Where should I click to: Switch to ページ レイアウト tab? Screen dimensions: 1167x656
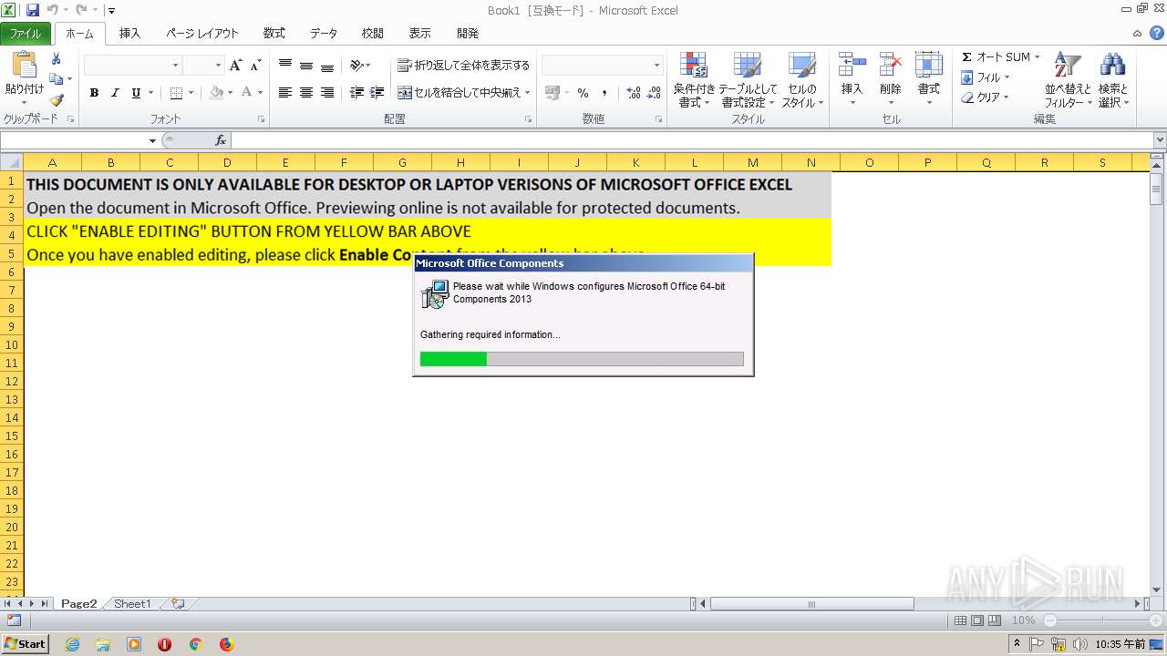(x=202, y=34)
